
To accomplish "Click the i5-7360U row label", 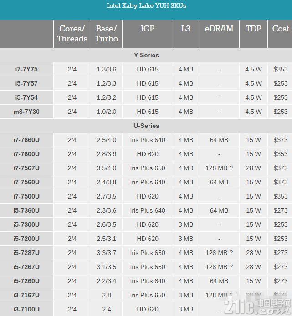I will [26, 210].
